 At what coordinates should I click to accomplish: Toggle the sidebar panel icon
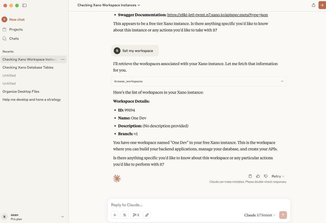pos(24,5)
